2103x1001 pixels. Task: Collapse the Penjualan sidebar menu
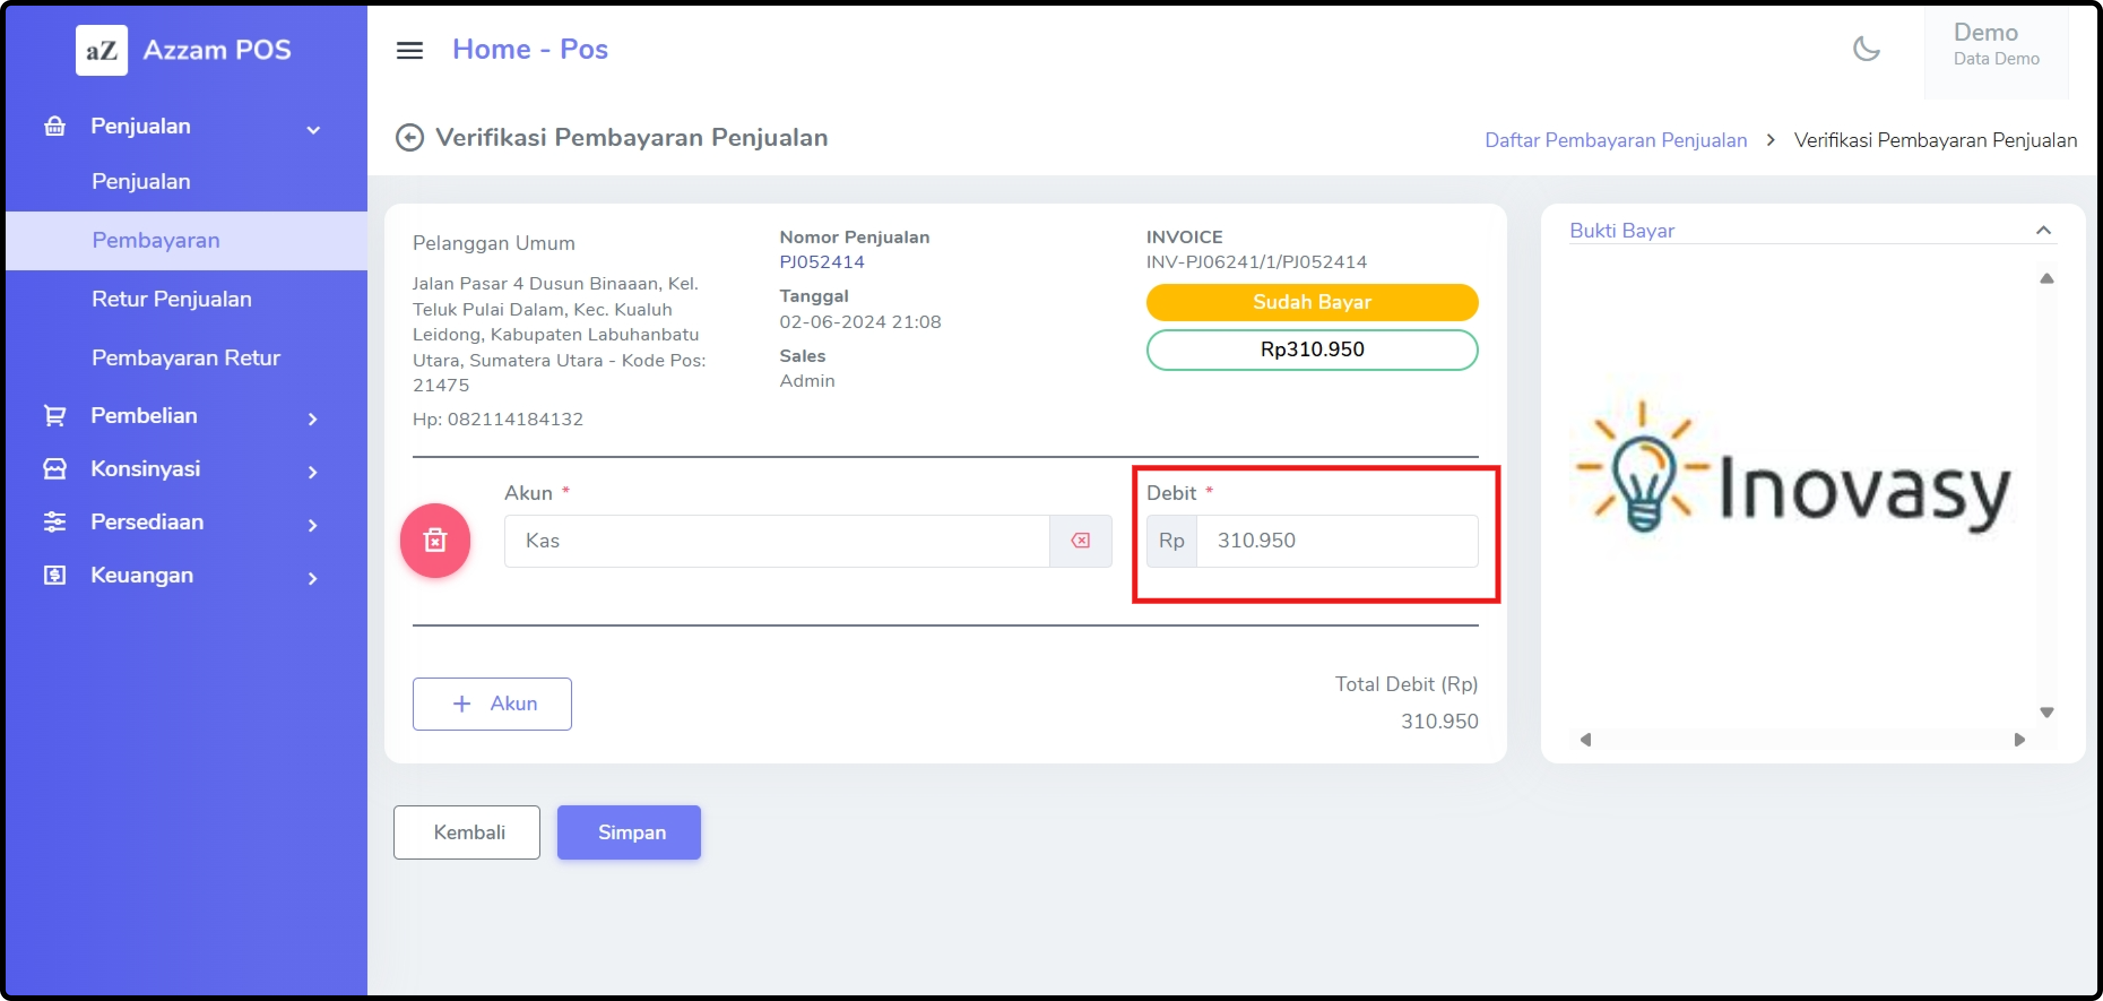[x=313, y=129]
